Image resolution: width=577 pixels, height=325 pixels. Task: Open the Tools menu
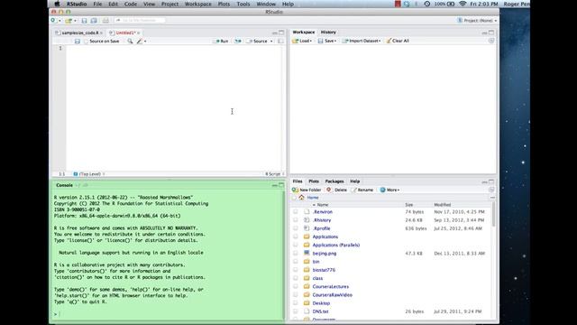tap(243, 4)
